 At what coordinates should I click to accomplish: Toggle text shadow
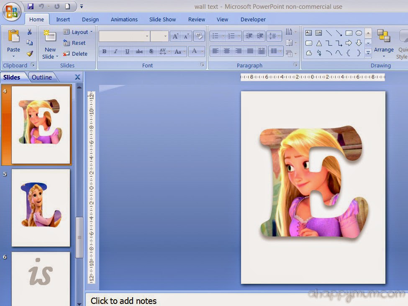(151, 51)
